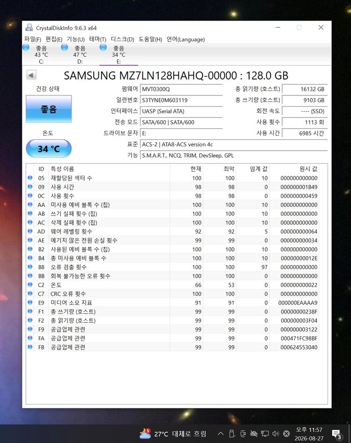
Task: Select the E: drive status orb
Action: [103, 47]
